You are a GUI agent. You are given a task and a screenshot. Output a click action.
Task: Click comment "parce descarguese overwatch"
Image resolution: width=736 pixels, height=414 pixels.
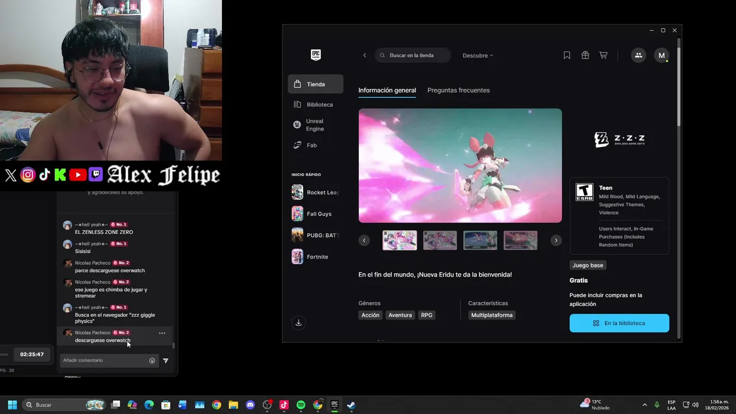[x=110, y=270]
